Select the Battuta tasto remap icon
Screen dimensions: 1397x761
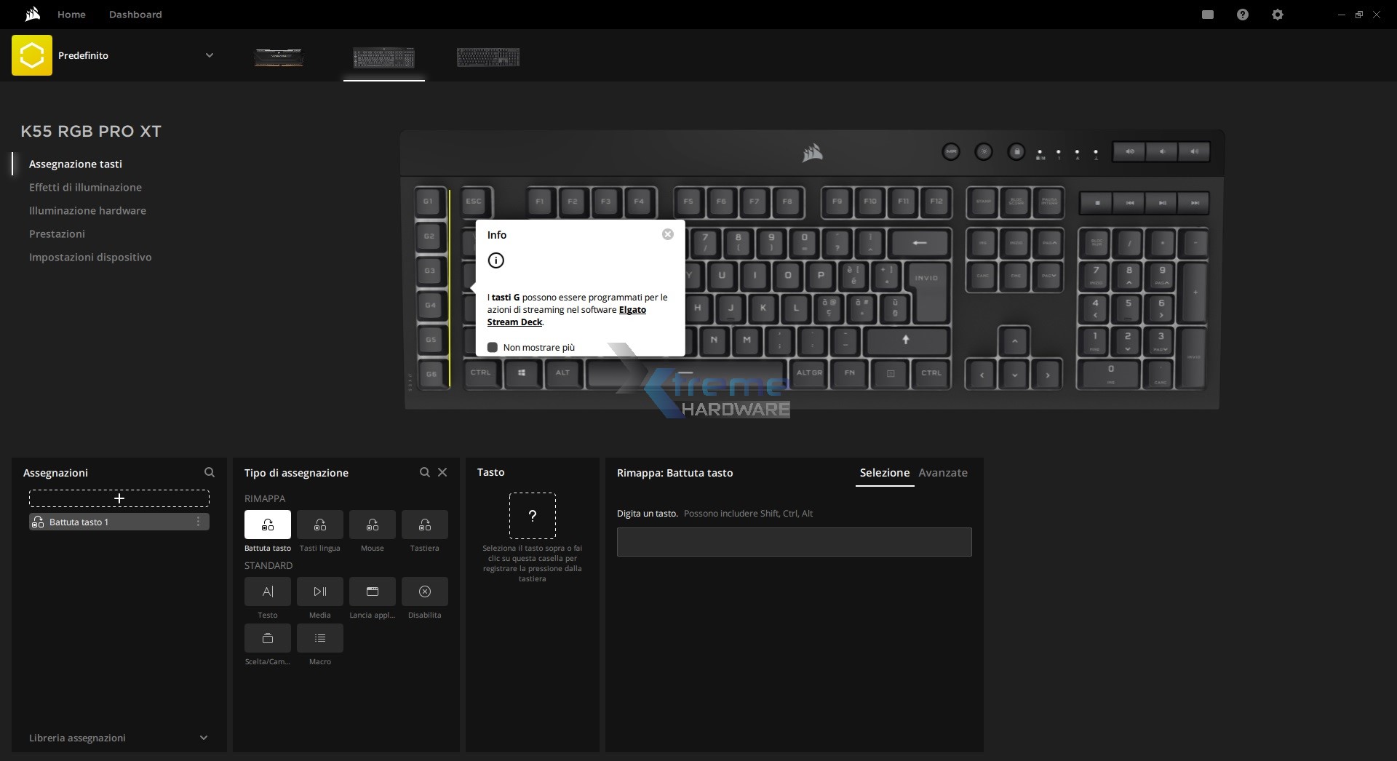pos(267,525)
